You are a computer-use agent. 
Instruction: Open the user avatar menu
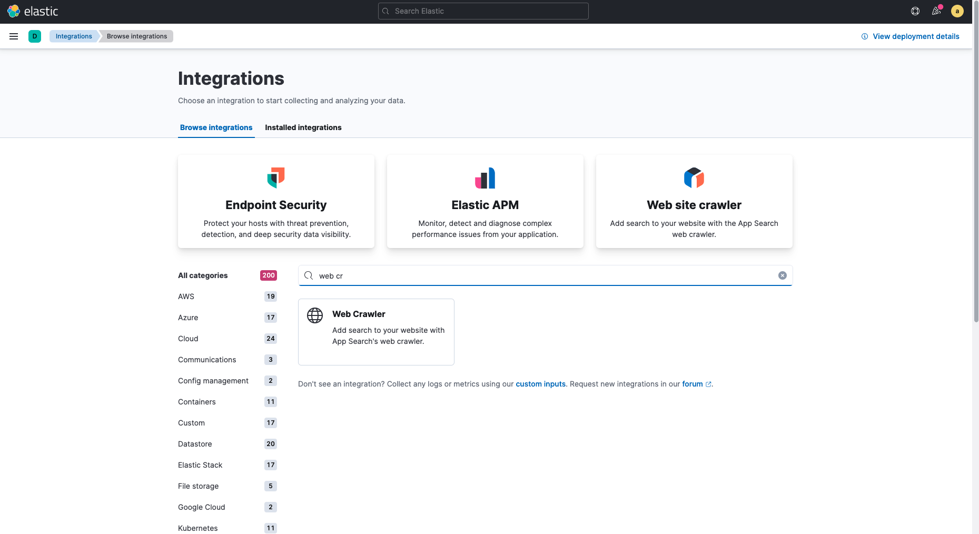pyautogui.click(x=957, y=11)
